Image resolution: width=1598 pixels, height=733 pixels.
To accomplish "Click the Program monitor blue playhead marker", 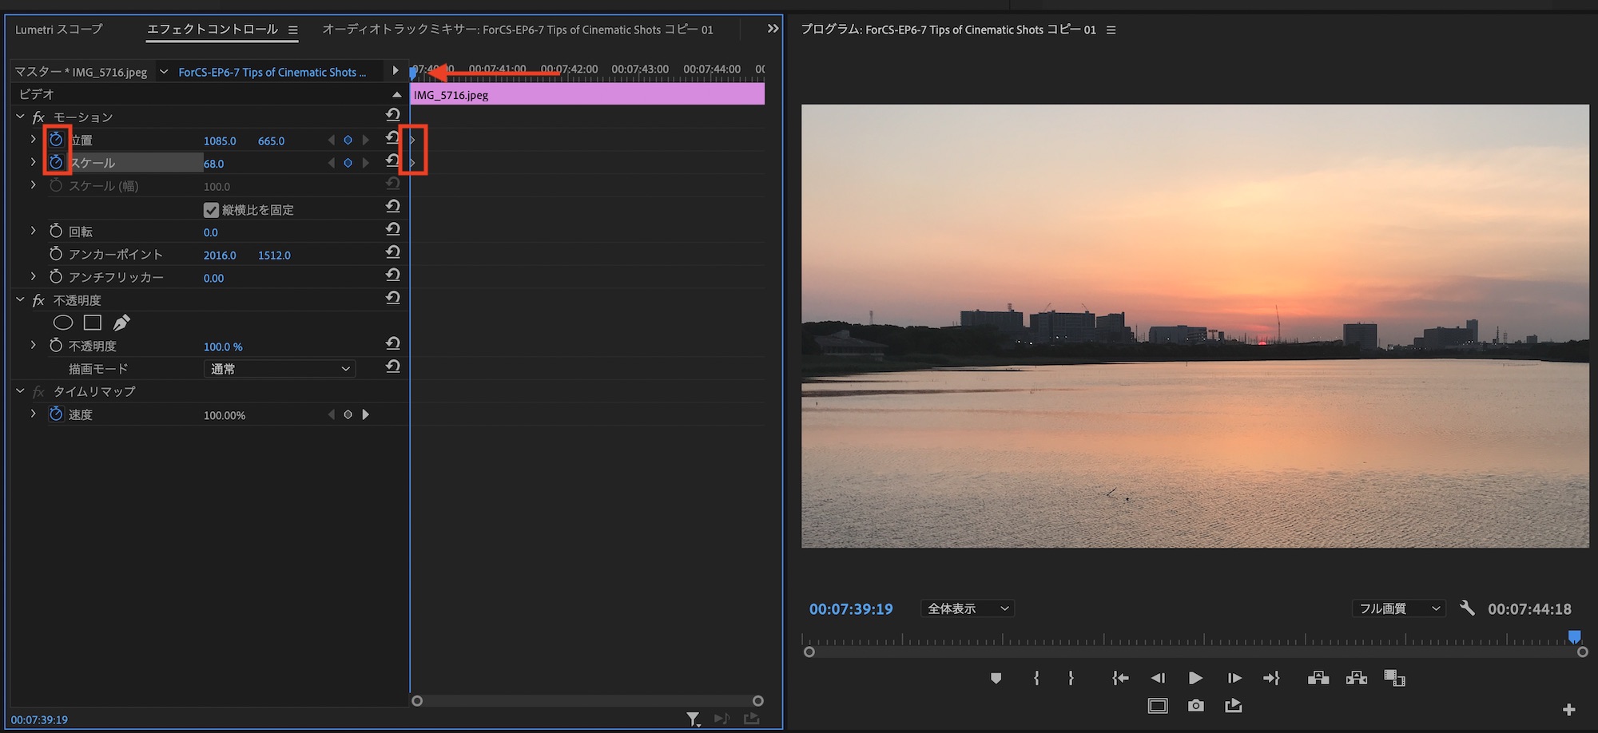I will 1574,636.
